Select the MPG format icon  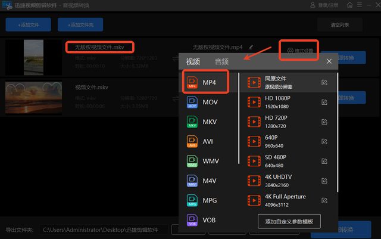click(x=192, y=200)
